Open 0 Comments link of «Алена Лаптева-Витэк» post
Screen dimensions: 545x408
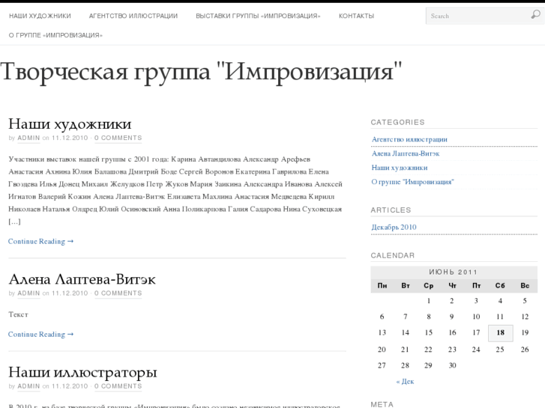point(118,293)
